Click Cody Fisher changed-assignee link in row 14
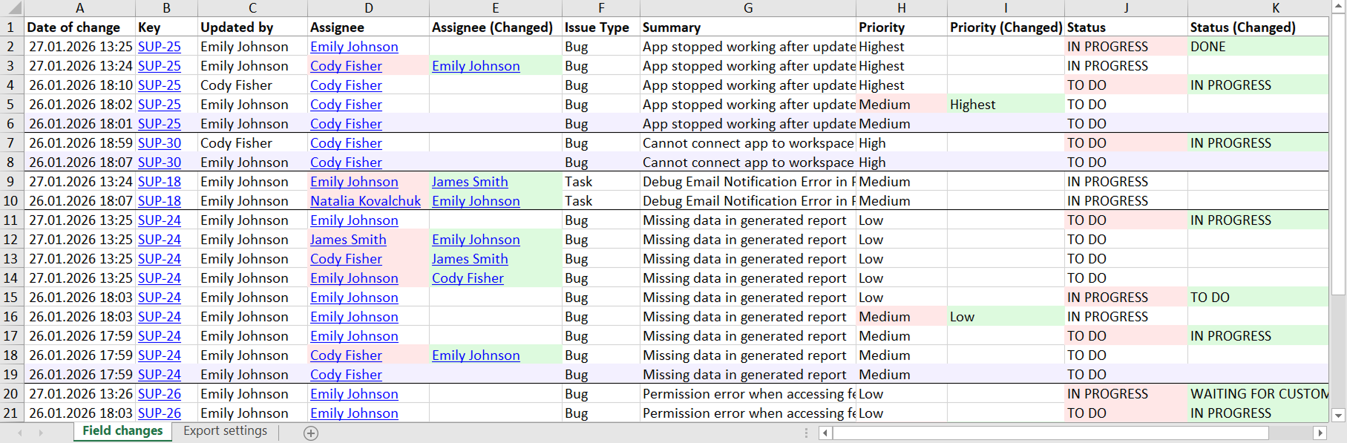This screenshot has height=443, width=1347. coord(468,278)
